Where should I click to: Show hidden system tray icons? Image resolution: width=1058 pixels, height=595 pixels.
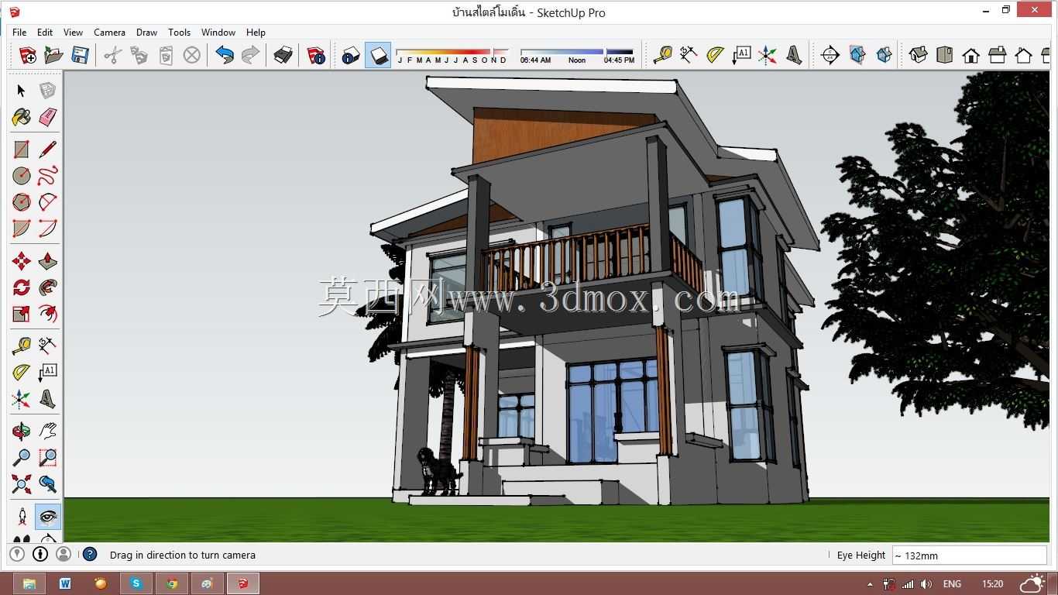(x=870, y=584)
